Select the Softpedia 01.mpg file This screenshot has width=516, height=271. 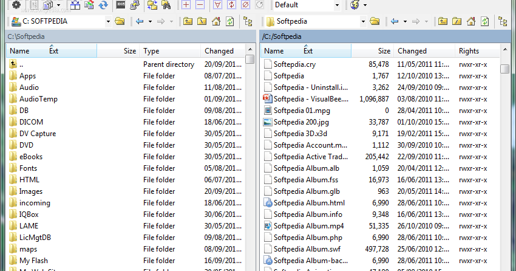pos(381,111)
